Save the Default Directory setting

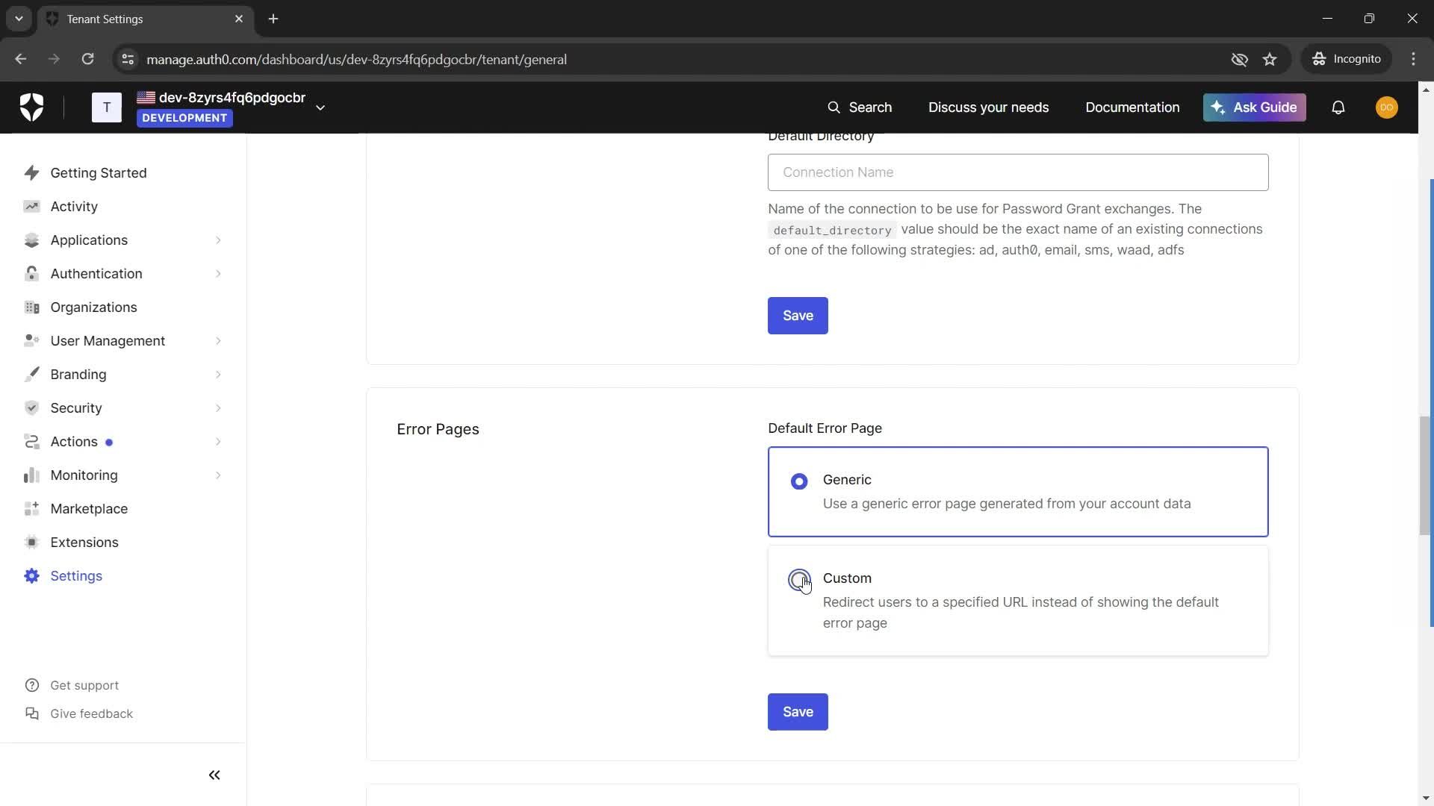(x=798, y=316)
